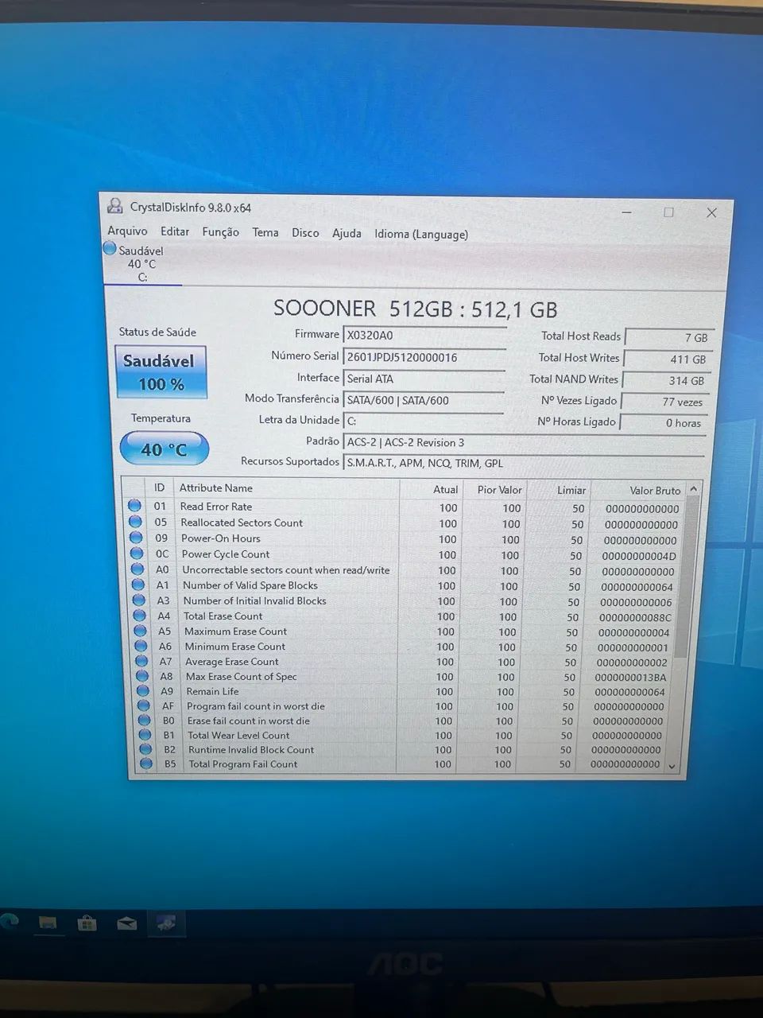Open the Editar menu
This screenshot has height=1018, width=763.
[175, 231]
